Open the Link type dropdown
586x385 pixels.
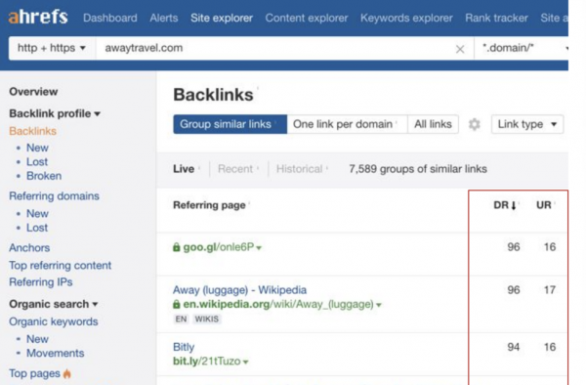(527, 124)
